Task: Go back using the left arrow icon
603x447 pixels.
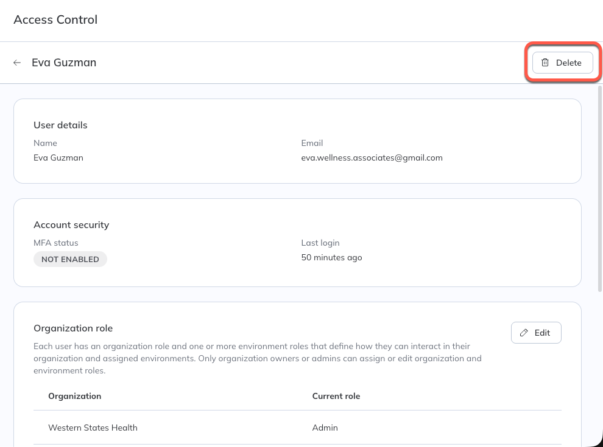Action: click(17, 63)
